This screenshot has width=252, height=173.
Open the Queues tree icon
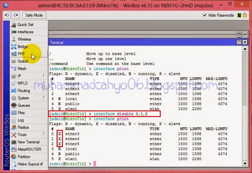click(x=14, y=105)
